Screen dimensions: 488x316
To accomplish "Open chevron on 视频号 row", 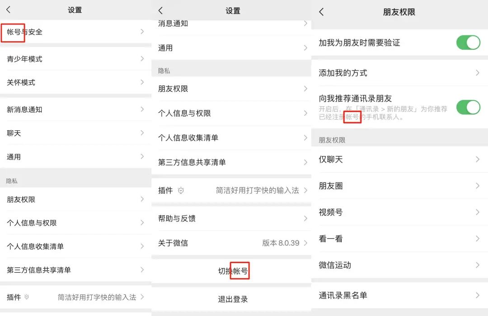I will click(x=478, y=212).
